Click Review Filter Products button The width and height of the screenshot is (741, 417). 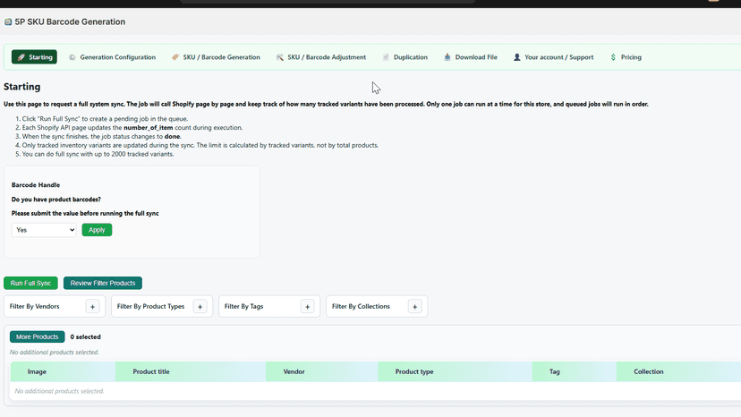[103, 283]
